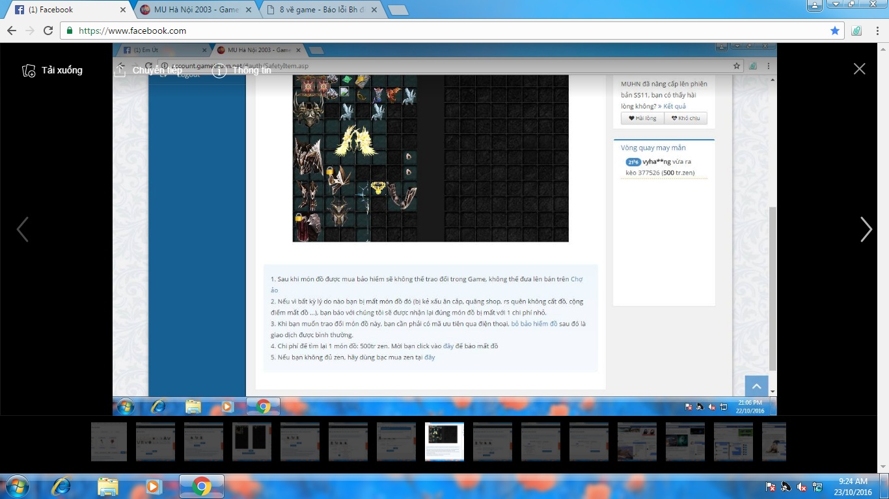Screen dimensions: 889x499
Task: Click the black hat tray icon
Action: click(786, 487)
